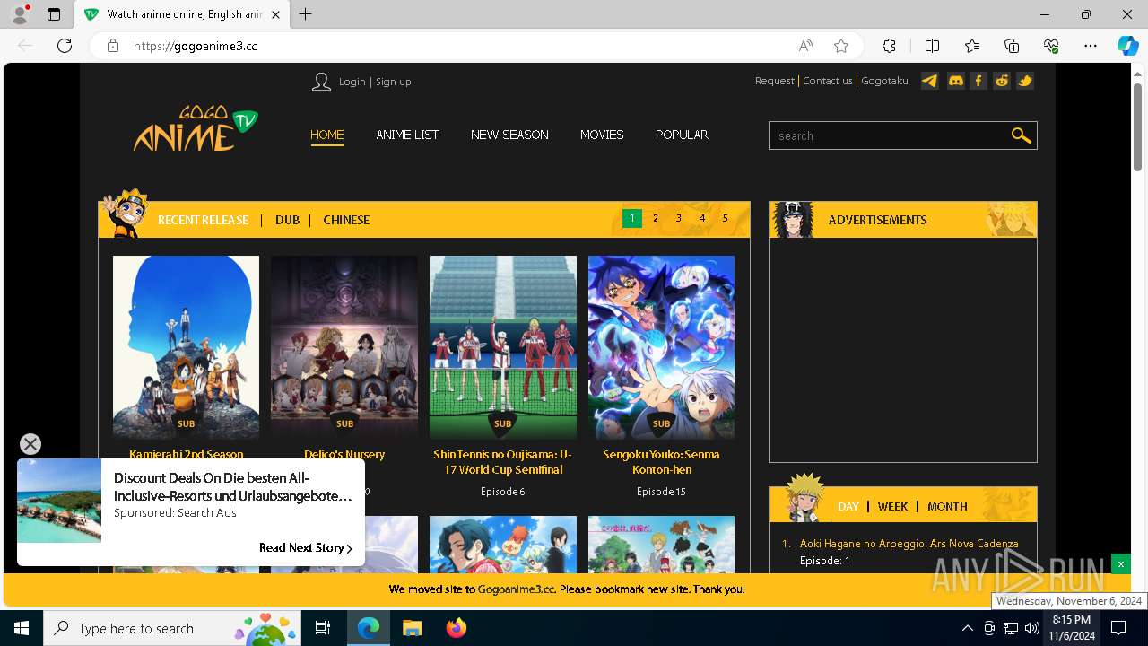Open Sengoku Youko: Senma Konton-hen title link
1148x646 pixels.
(661, 462)
